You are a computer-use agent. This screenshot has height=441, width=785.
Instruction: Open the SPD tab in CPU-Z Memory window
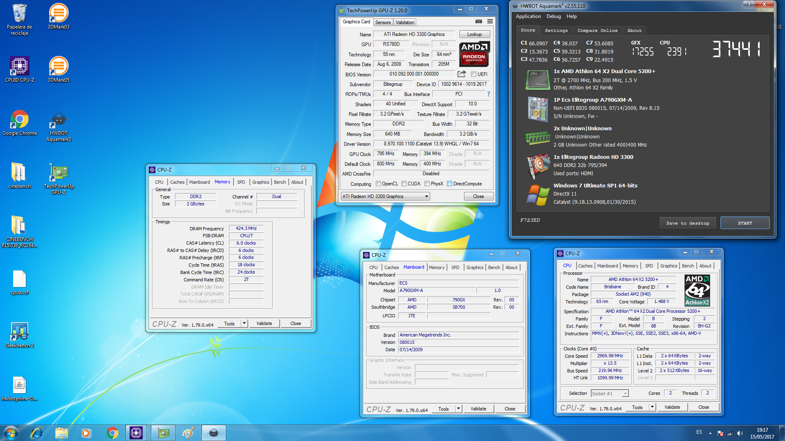241,182
